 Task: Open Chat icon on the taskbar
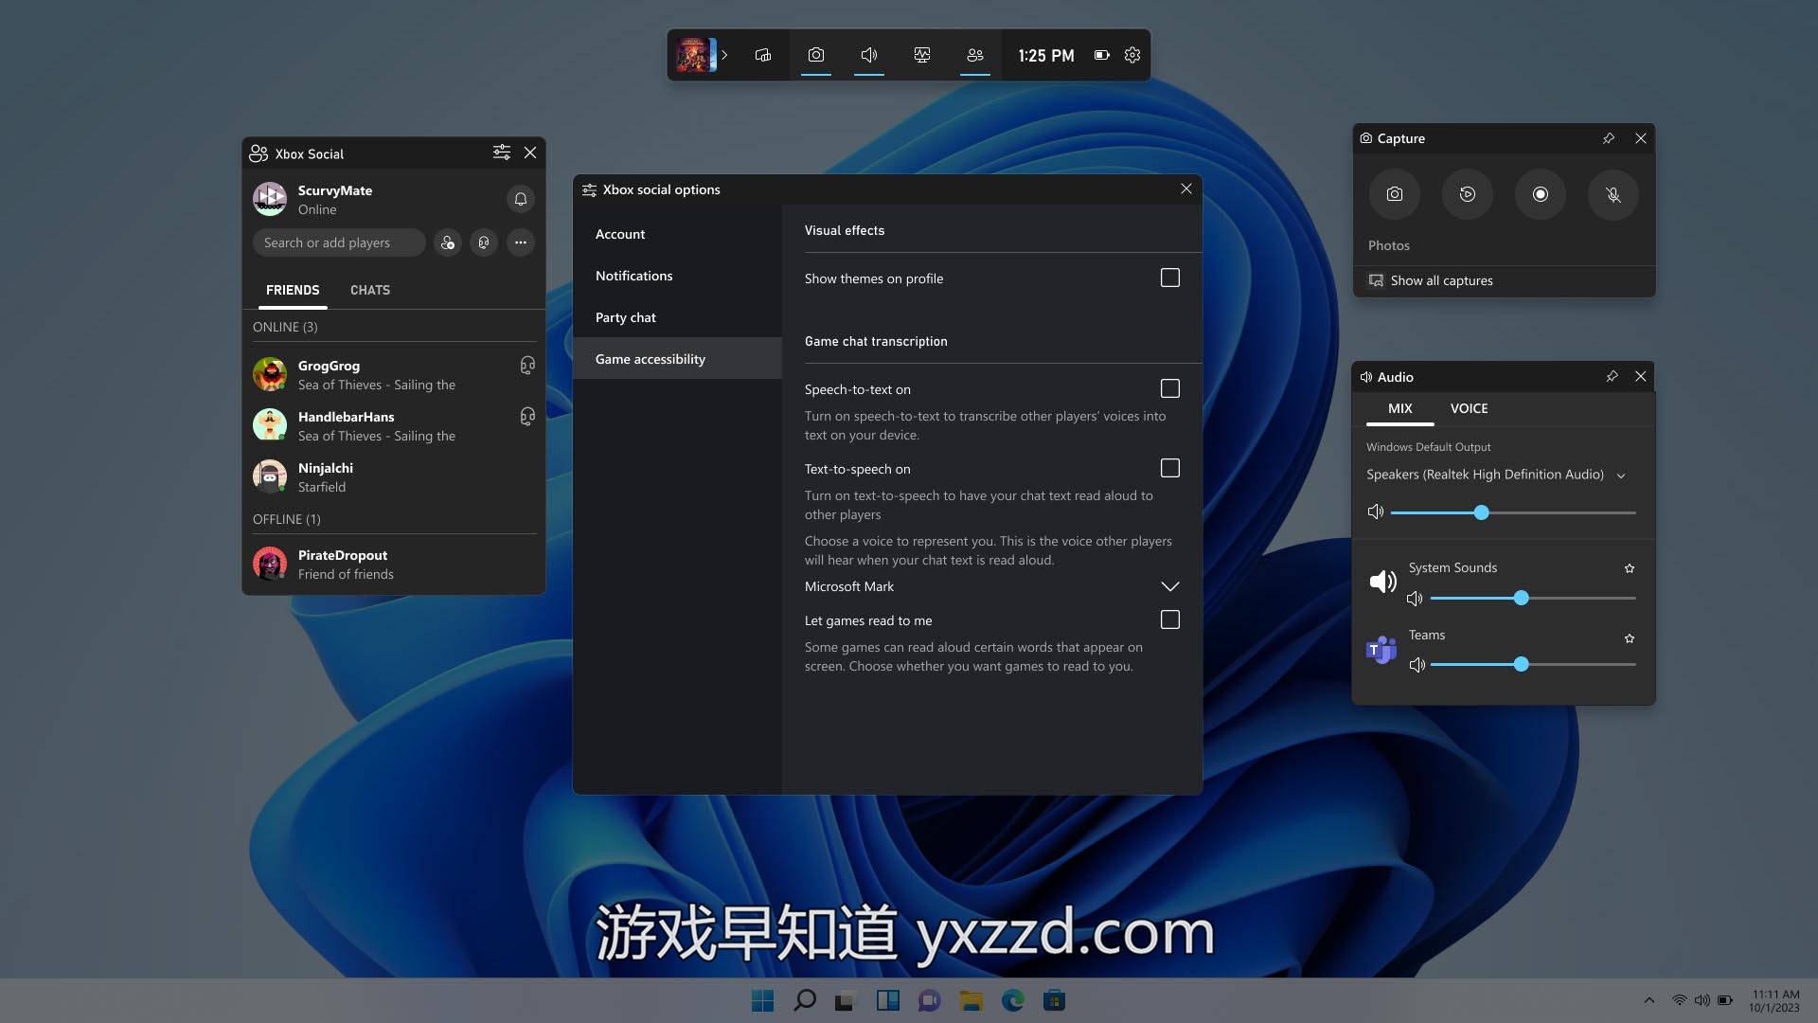click(x=929, y=1000)
